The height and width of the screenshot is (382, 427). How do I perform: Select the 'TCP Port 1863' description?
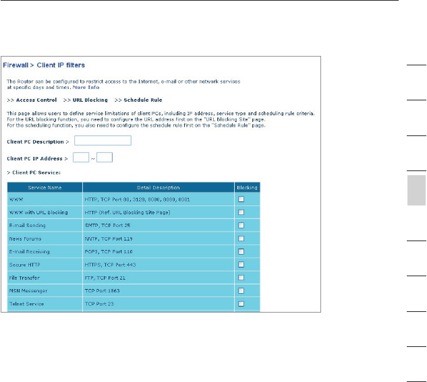(102, 291)
